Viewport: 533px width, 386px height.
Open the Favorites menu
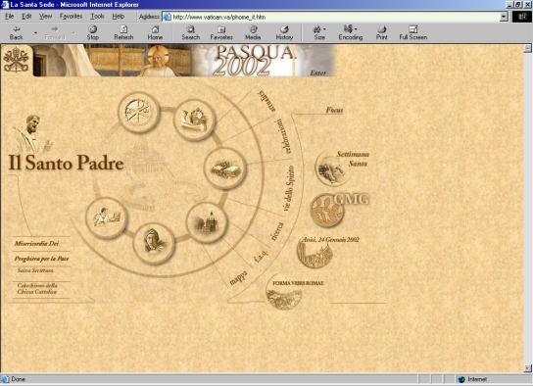click(x=71, y=16)
